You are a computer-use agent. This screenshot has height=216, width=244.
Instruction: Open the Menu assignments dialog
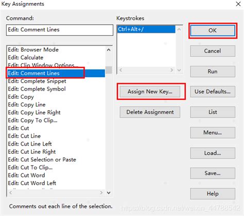coord(213,133)
